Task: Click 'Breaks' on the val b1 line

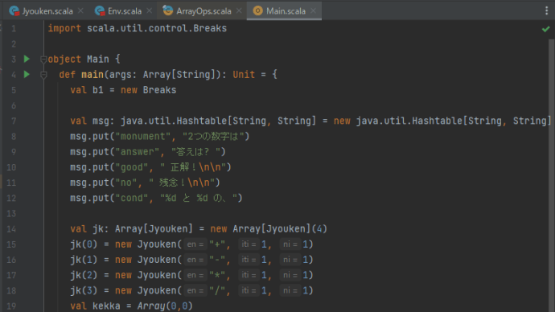Action: click(x=159, y=90)
